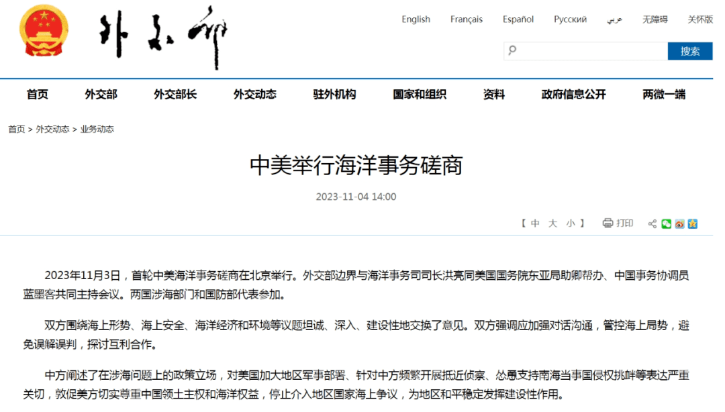Open 政府信息公开 navigation item
The height and width of the screenshot is (412, 725).
coord(573,95)
